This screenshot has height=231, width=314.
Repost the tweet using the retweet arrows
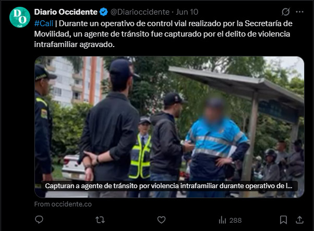point(100,220)
